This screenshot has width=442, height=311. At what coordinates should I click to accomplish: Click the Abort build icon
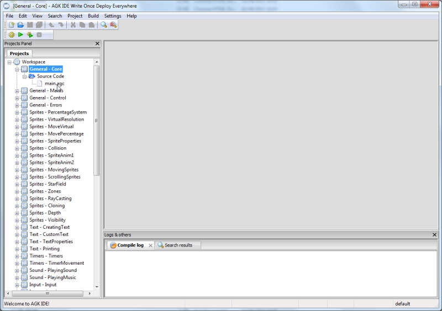(39, 35)
